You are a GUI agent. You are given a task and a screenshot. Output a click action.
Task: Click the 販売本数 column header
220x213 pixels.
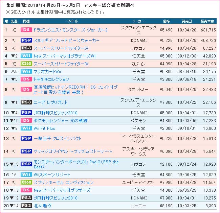point(207,21)
